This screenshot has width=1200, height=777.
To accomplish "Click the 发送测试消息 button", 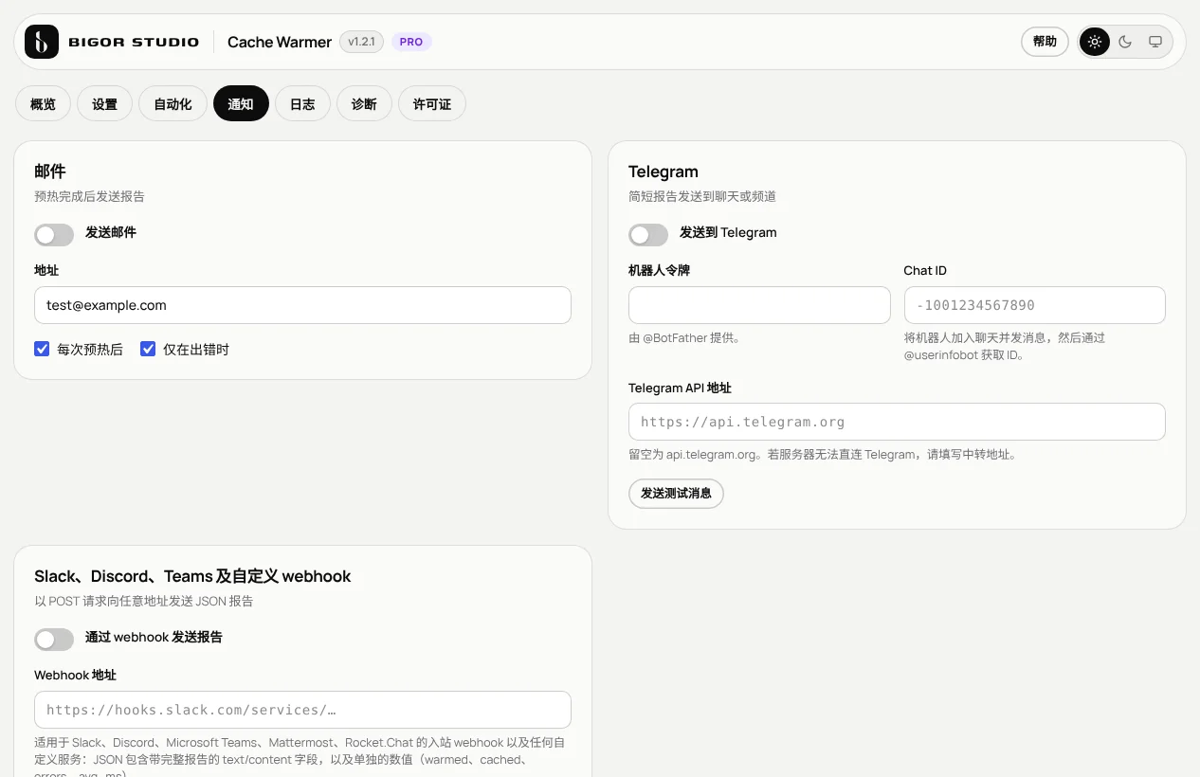I will click(x=676, y=494).
